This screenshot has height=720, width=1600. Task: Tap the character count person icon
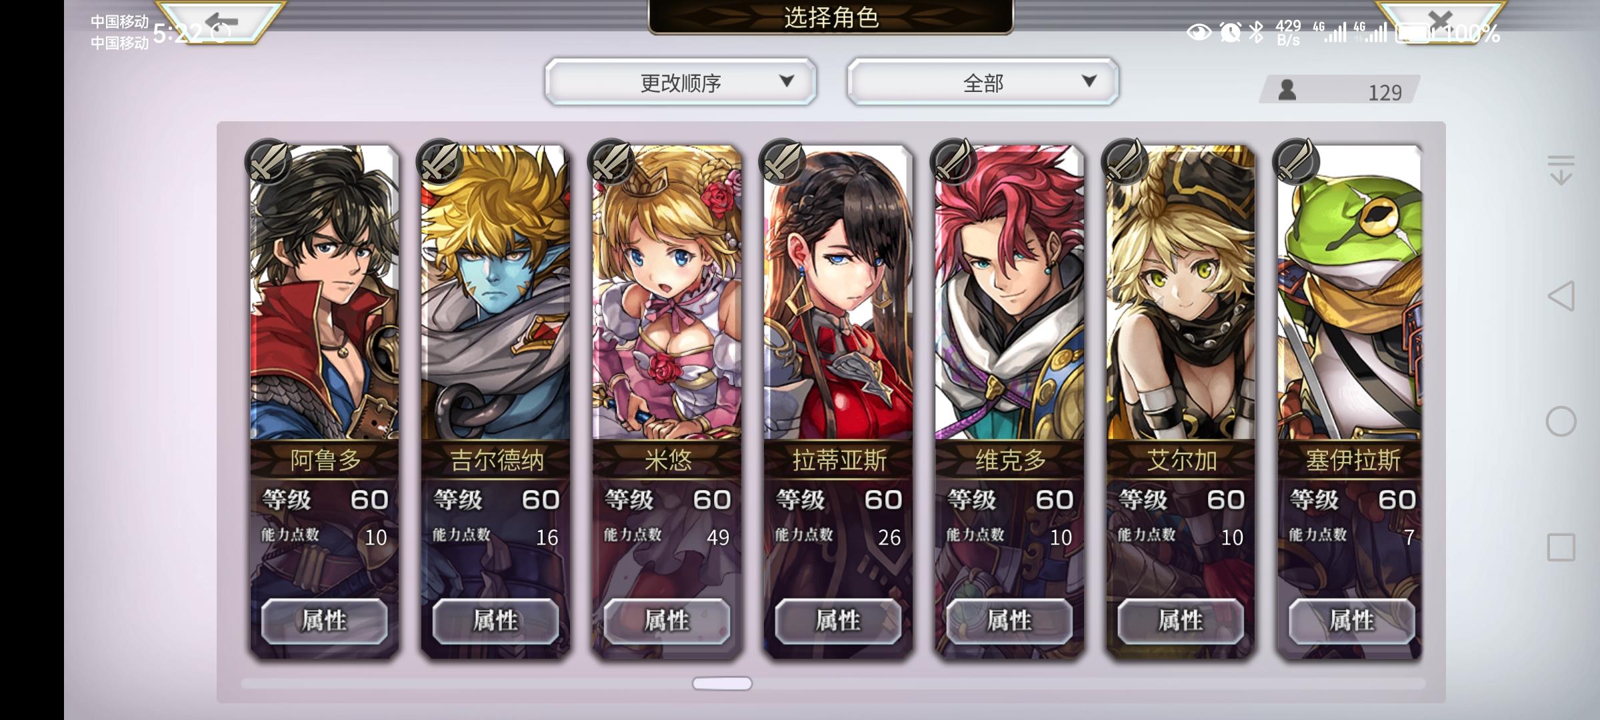point(1287,90)
